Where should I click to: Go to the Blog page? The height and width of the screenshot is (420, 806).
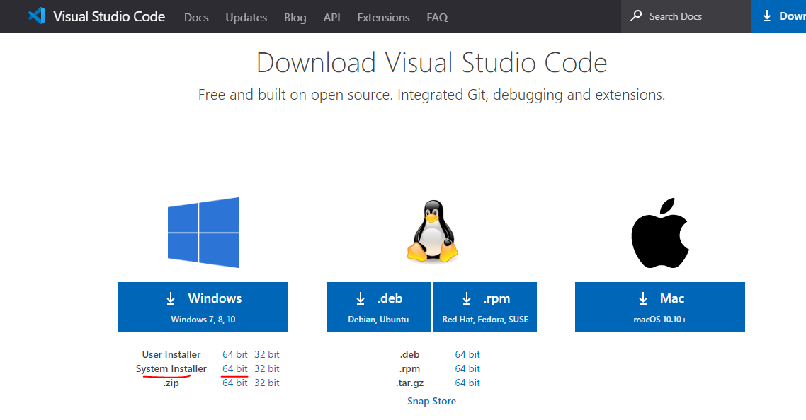(x=295, y=18)
